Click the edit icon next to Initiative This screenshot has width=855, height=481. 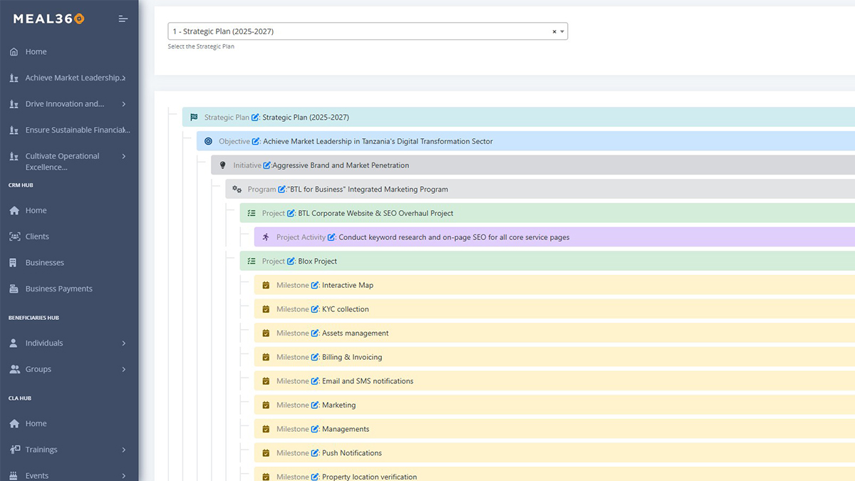click(266, 165)
